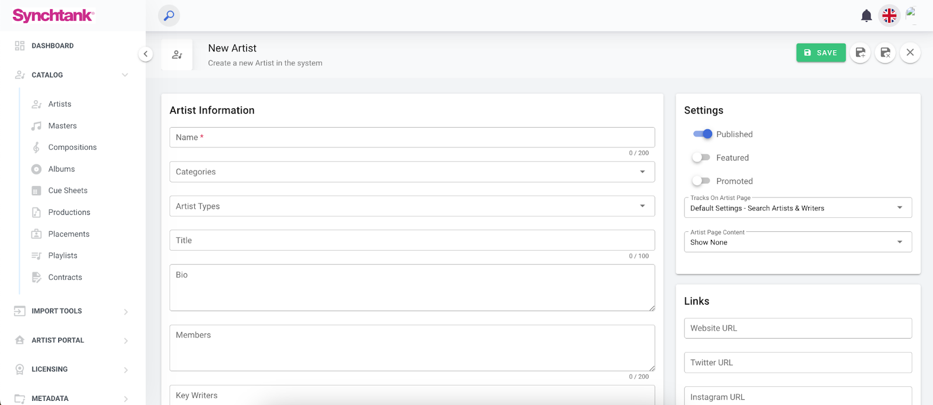This screenshot has width=933, height=405.
Task: Click the UK flag language icon
Action: [x=889, y=16]
